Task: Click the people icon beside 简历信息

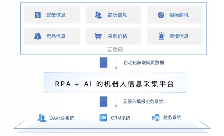Action: (x=98, y=15)
